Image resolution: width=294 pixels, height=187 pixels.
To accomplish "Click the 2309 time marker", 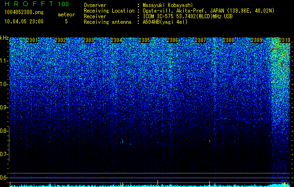I will point(257,40).
